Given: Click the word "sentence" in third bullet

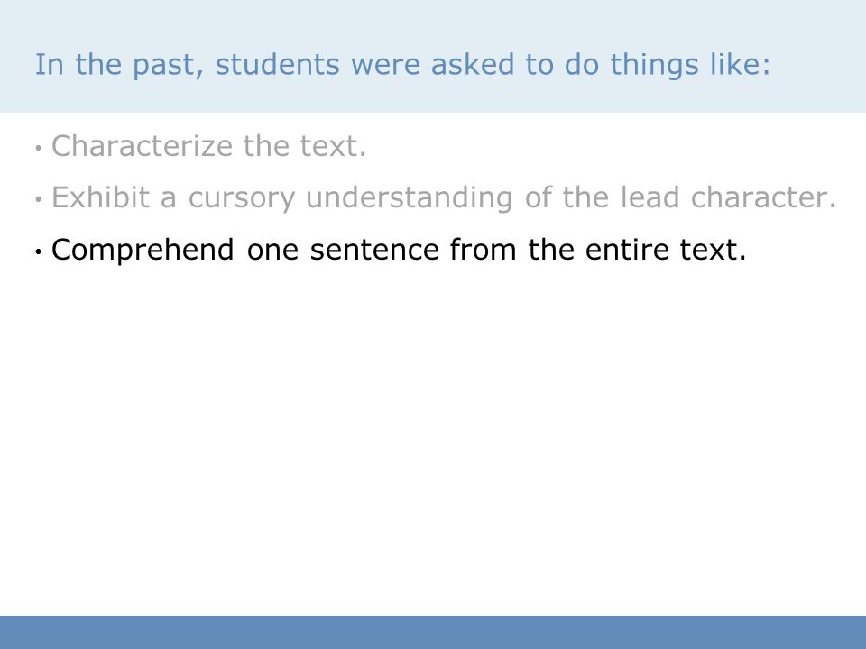Looking at the screenshot, I should (x=374, y=250).
